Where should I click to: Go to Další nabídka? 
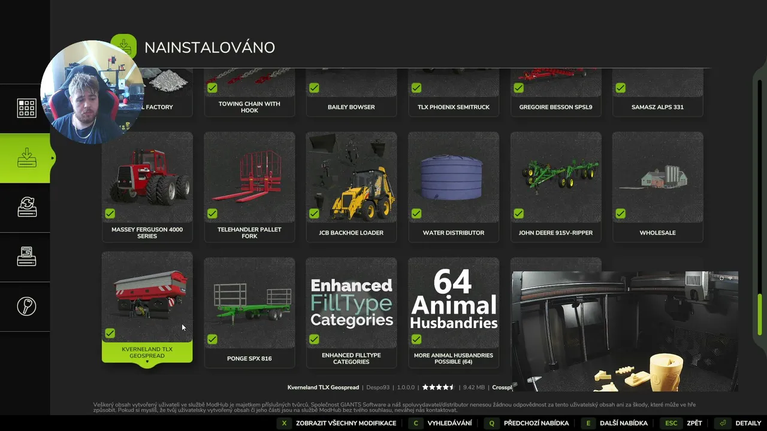coord(624,423)
